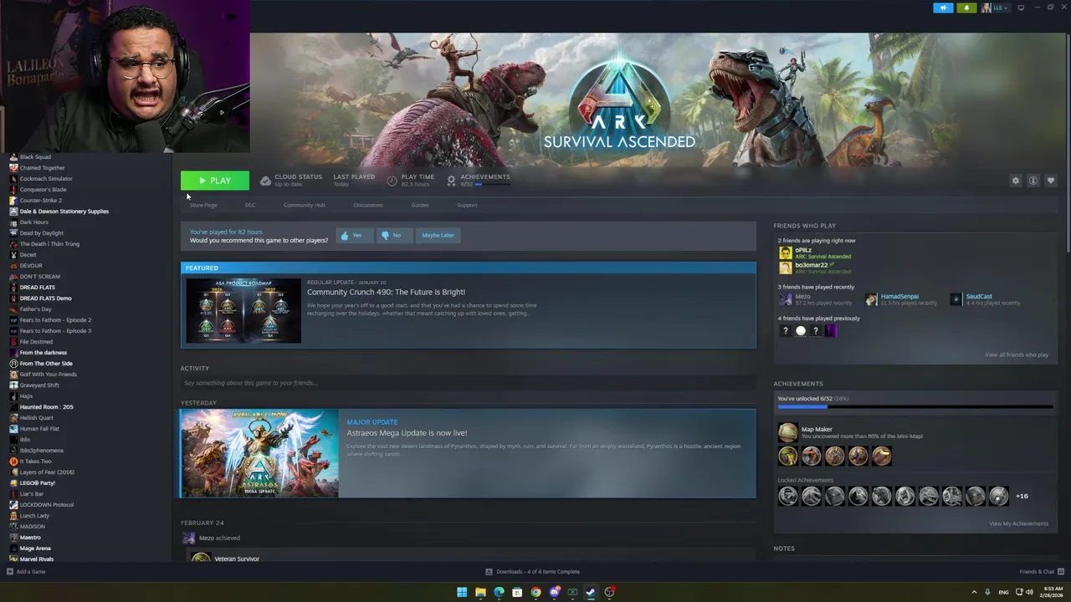Click View My Achievements link
This screenshot has height=602, width=1071.
[1018, 523]
